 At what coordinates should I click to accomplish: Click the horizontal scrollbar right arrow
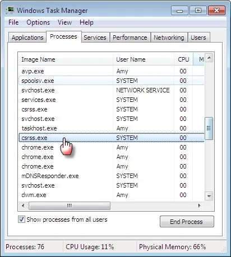[200, 205]
